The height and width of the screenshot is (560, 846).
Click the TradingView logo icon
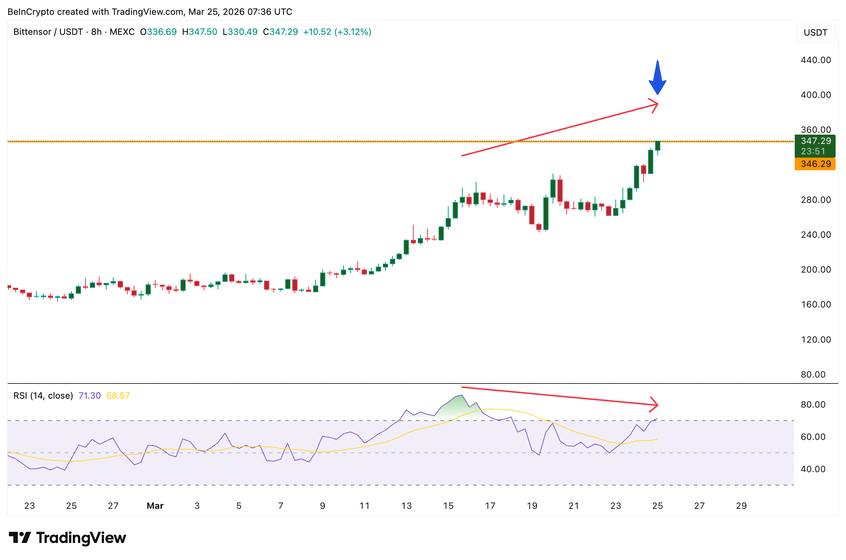coord(20,537)
